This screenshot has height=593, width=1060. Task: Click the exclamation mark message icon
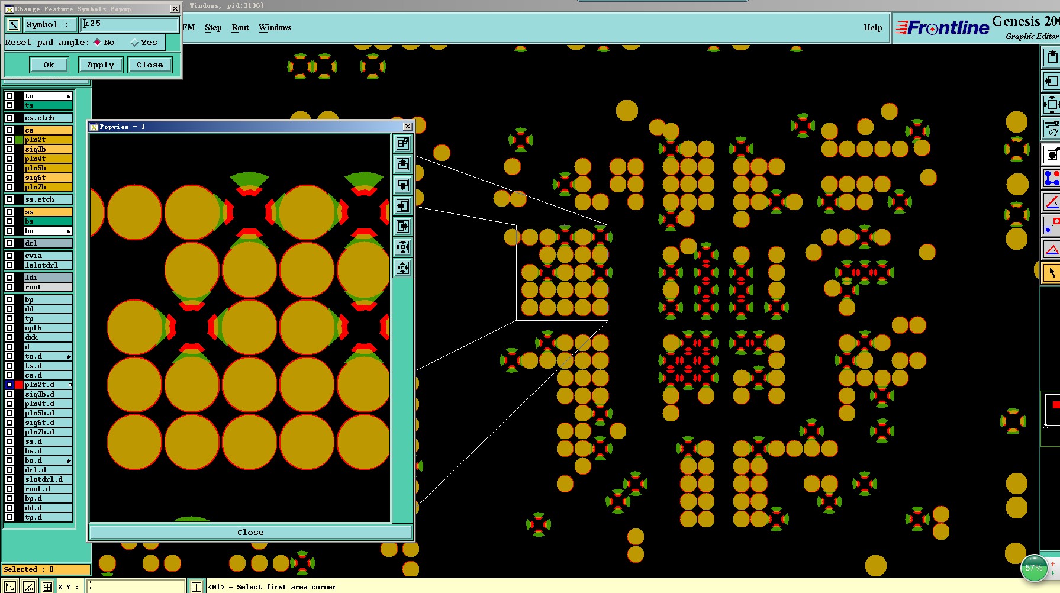tap(196, 586)
